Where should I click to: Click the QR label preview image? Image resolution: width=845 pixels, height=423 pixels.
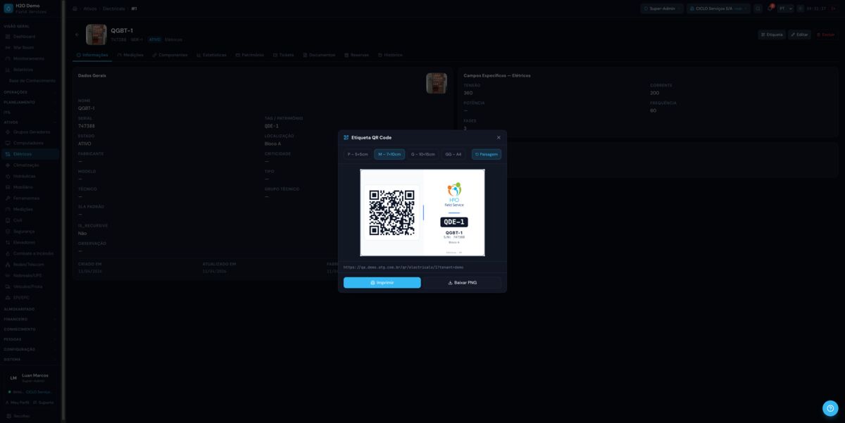click(x=423, y=213)
